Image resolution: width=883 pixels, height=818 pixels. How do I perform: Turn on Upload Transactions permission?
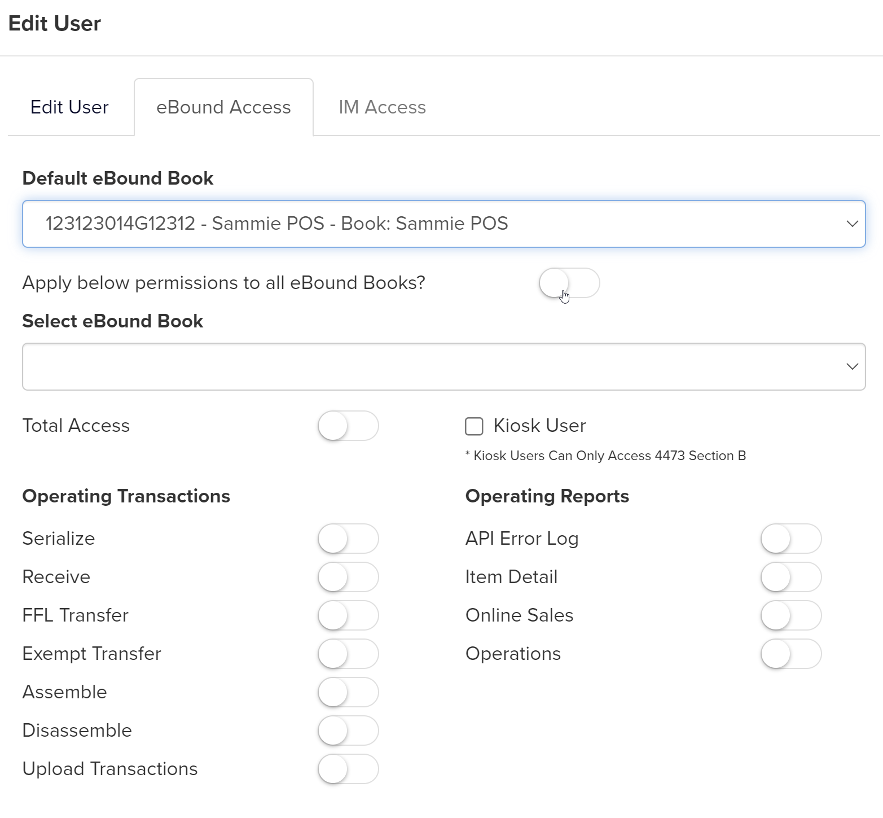click(348, 769)
